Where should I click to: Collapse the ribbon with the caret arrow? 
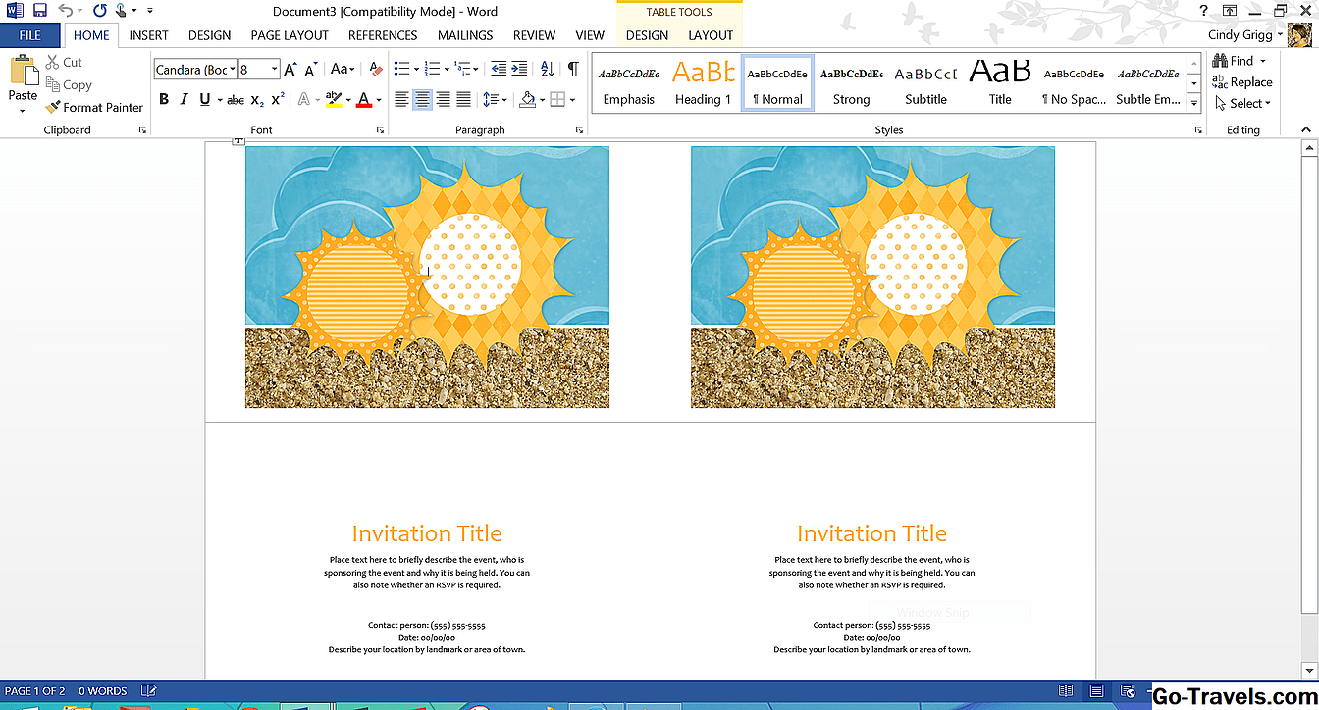1306,129
